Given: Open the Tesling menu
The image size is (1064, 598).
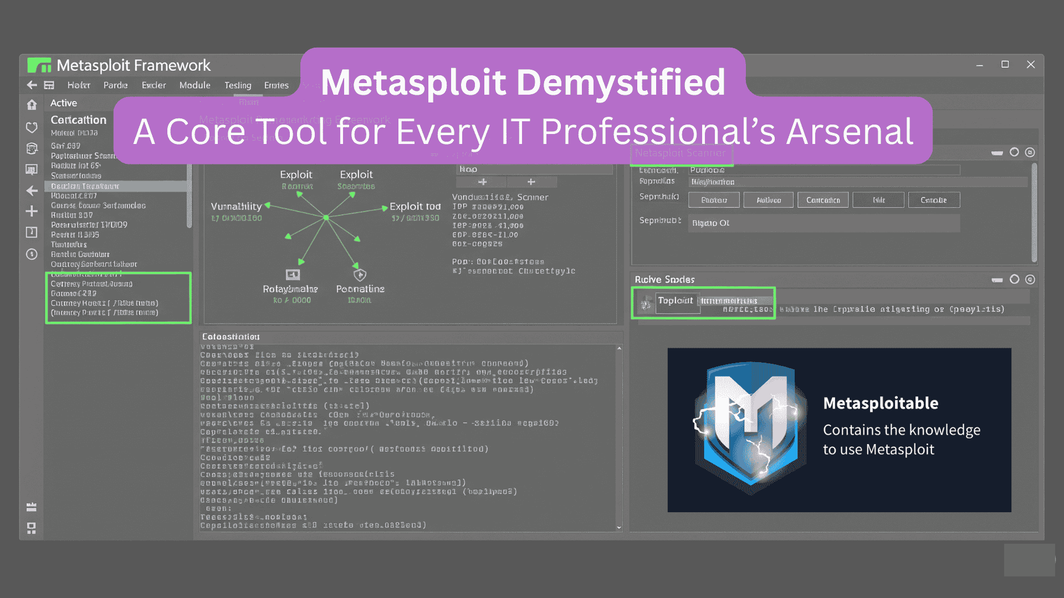Looking at the screenshot, I should [x=238, y=85].
